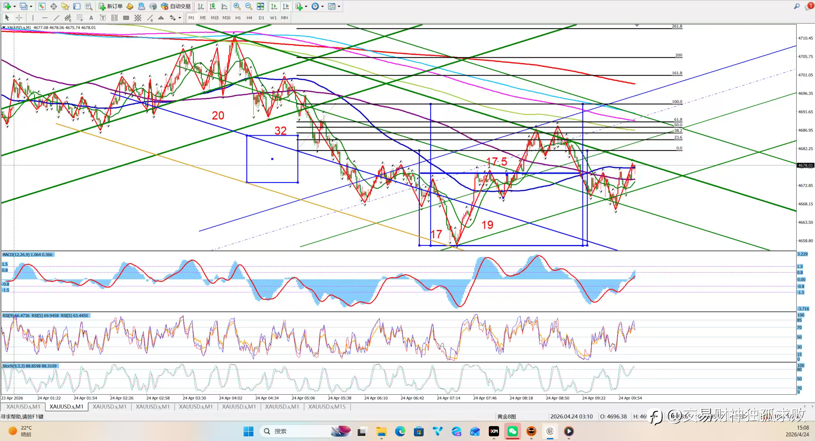This screenshot has width=815, height=441.
Task: Zoom out of the chart
Action: [x=249, y=6]
